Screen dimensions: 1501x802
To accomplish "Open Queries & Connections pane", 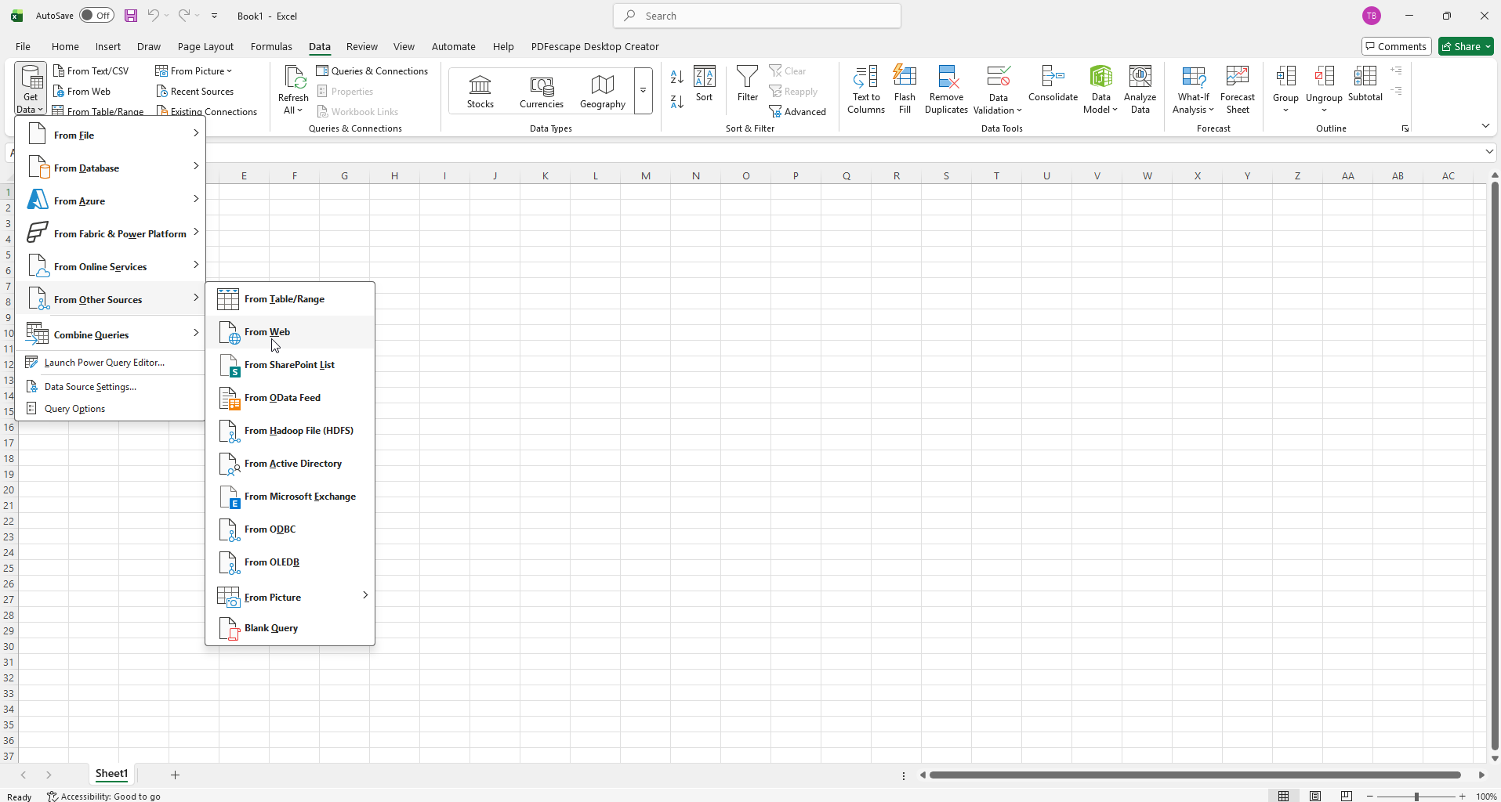I will tap(372, 70).
